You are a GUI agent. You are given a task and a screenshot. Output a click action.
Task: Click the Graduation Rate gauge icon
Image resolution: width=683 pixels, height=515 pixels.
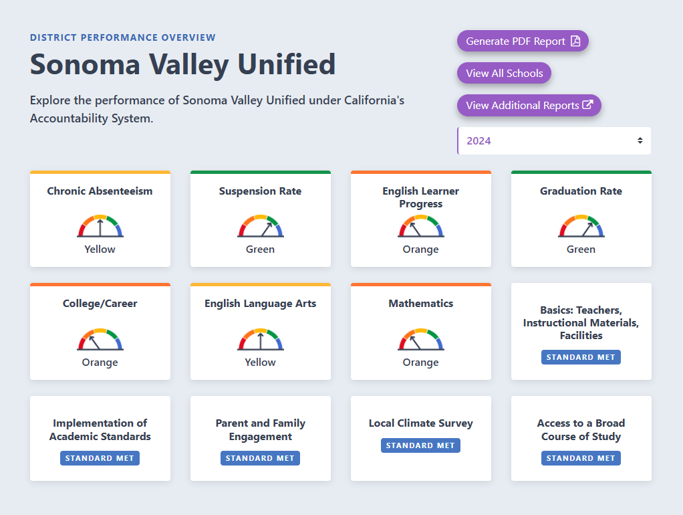(581, 226)
